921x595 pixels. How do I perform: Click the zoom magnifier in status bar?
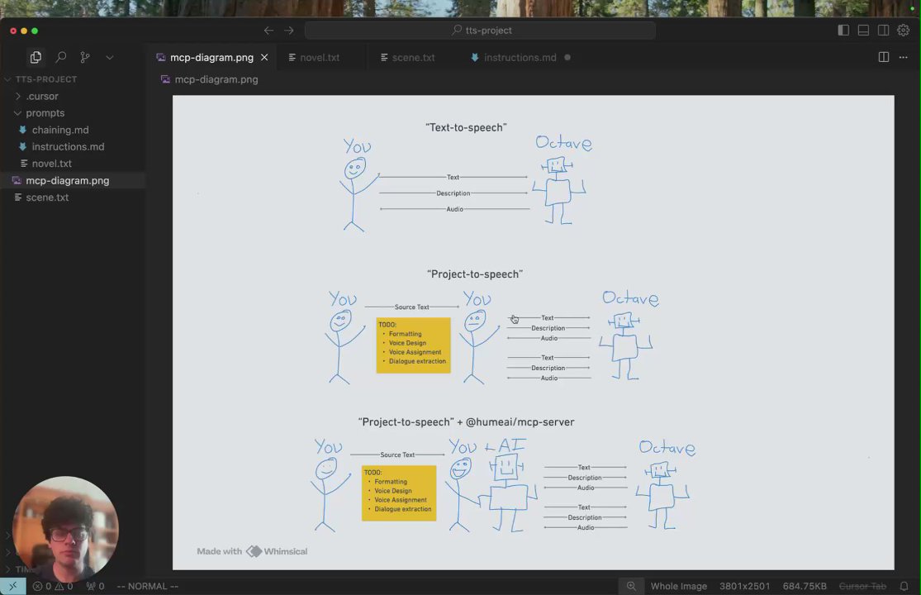tap(631, 586)
